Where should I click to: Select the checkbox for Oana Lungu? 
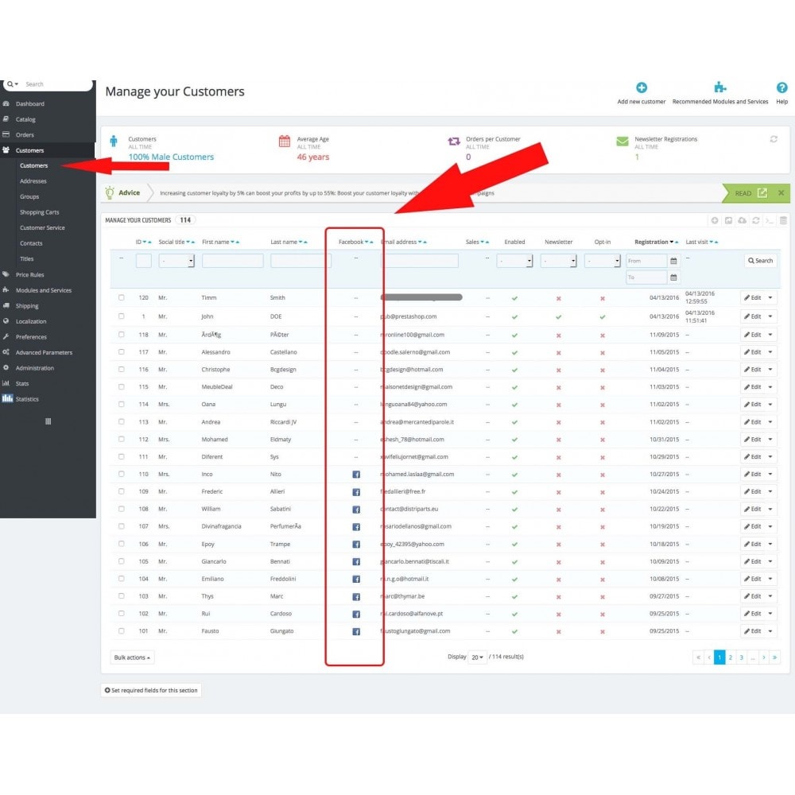[121, 404]
